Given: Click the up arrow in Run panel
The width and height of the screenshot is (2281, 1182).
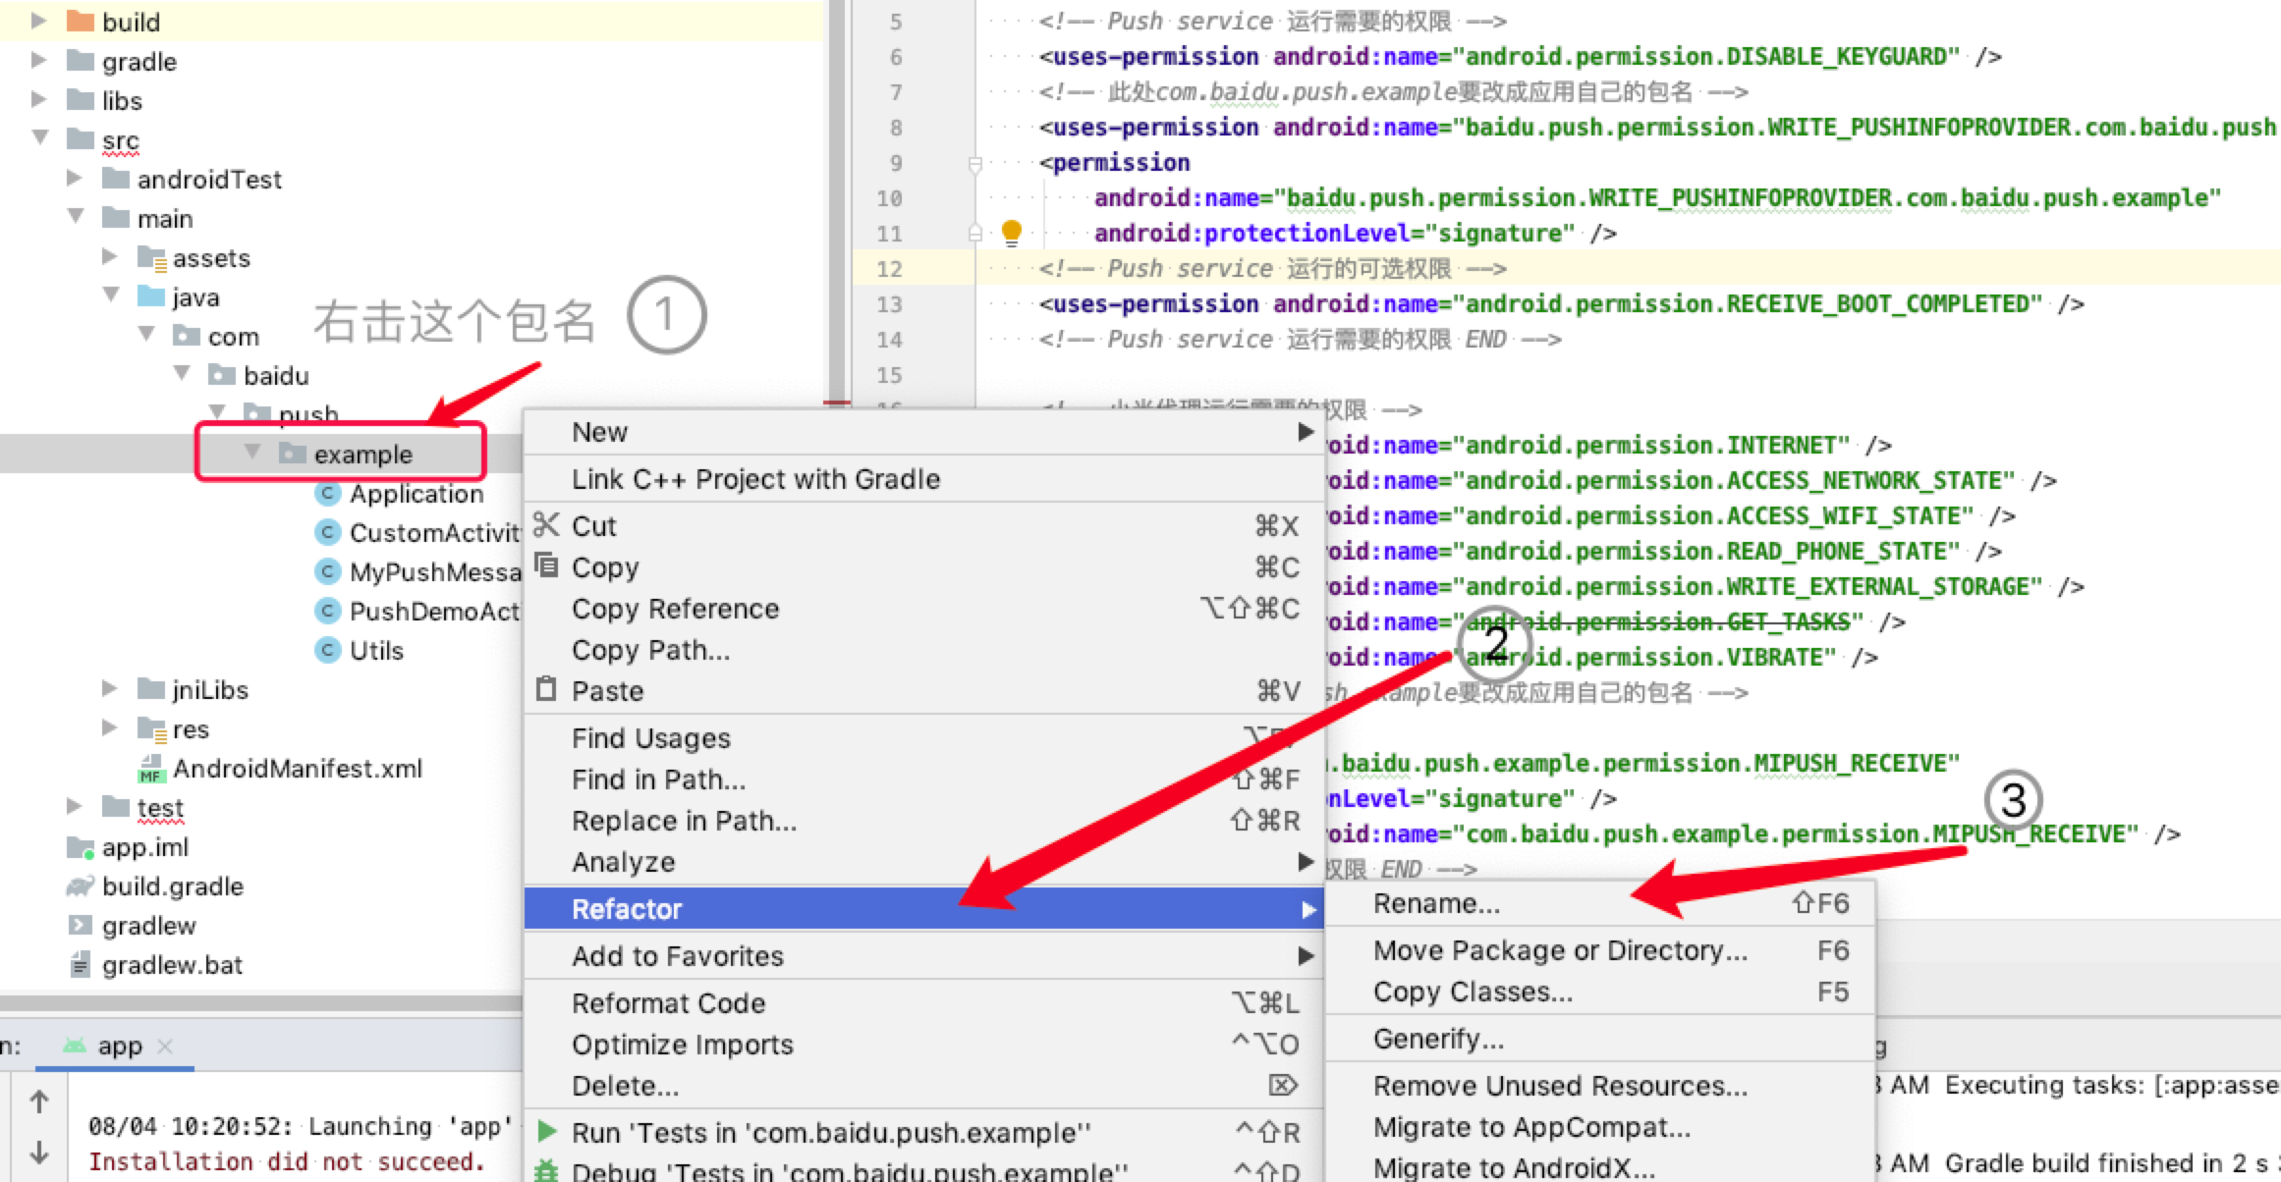Looking at the screenshot, I should [x=39, y=1101].
